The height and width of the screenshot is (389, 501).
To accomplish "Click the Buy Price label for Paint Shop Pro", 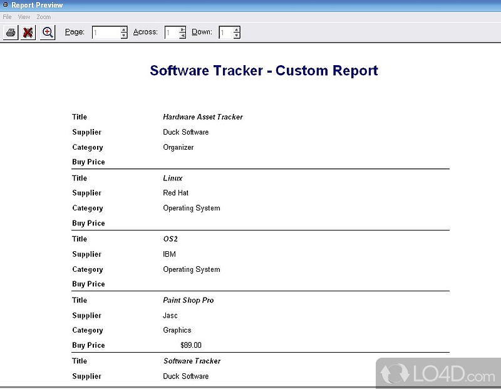I will tap(88, 345).
